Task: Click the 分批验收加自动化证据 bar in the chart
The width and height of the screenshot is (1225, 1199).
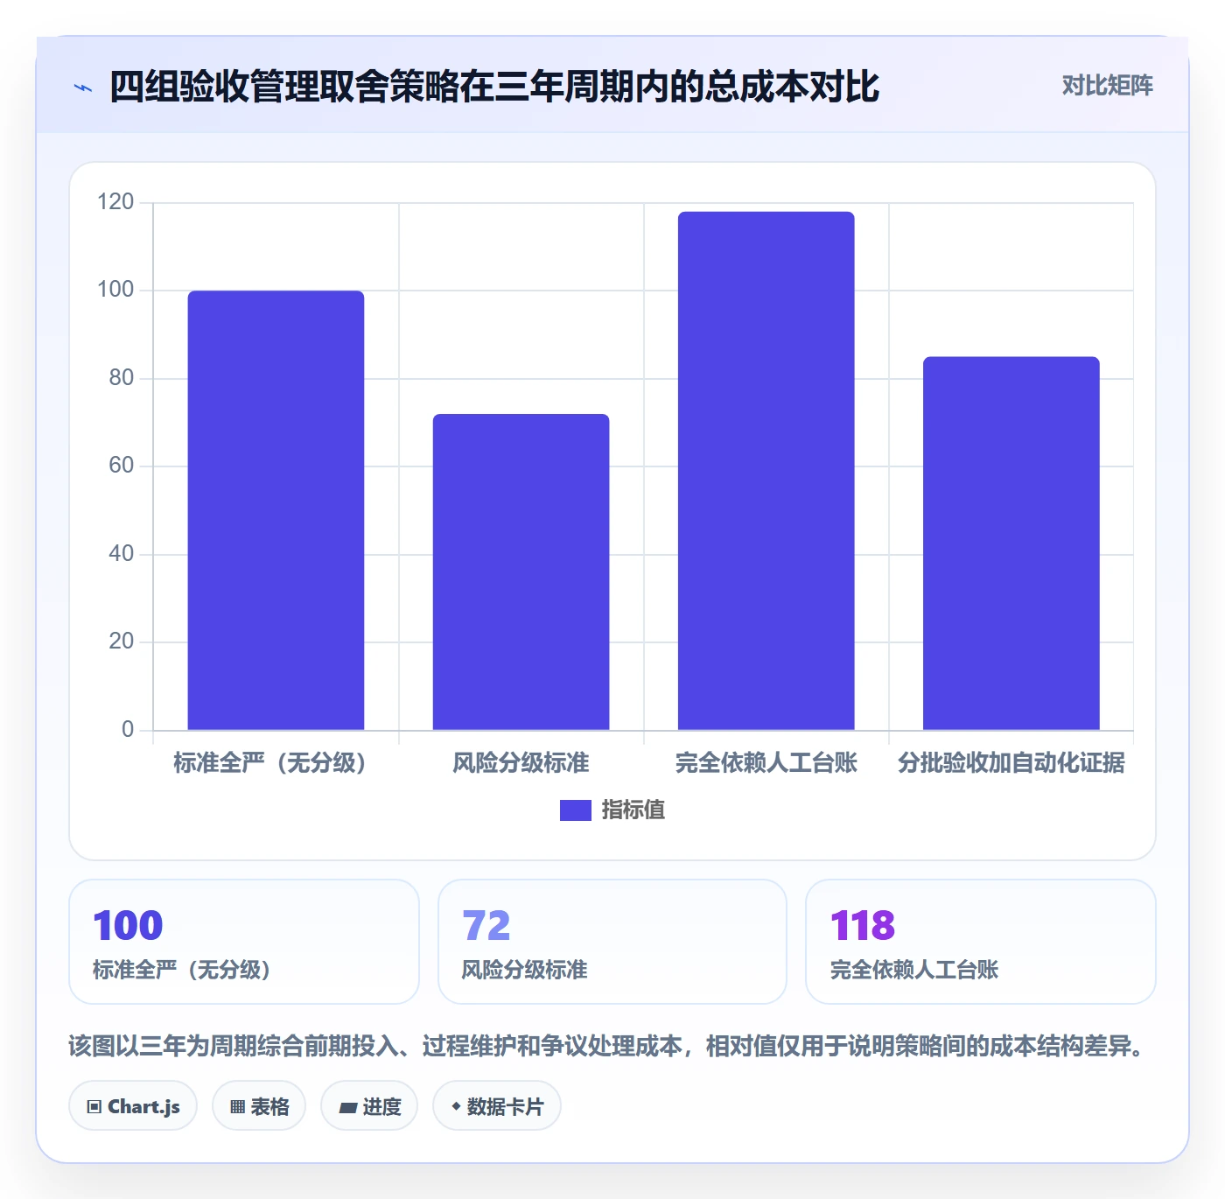Action: pyautogui.click(x=1011, y=543)
